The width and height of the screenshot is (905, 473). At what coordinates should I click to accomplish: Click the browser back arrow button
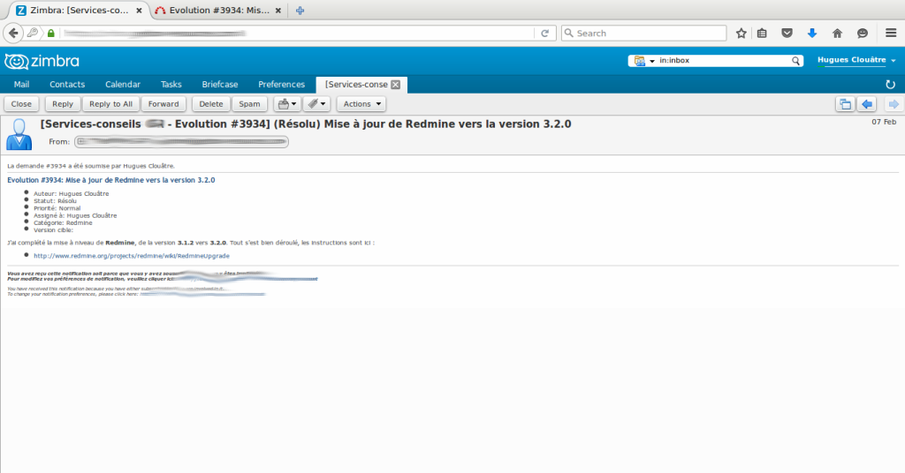(x=13, y=34)
